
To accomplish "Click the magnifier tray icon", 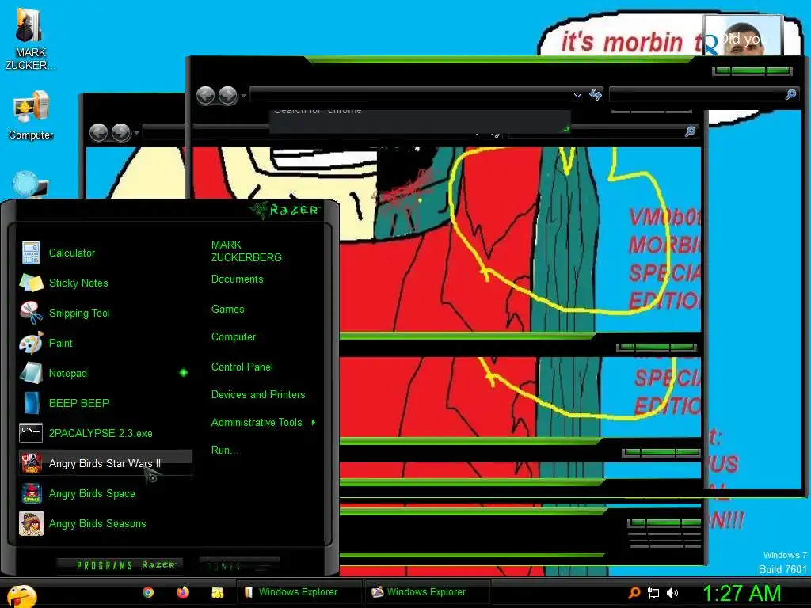I will (x=634, y=593).
